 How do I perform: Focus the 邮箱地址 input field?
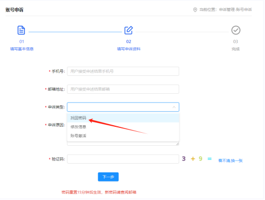(x=123, y=89)
